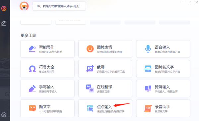Click the 图片转文字 scanner icon
This screenshot has height=121, width=199.
(x=148, y=69)
